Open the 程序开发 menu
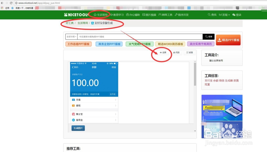Screen dimensions: 267x152 (x=182, y=15)
